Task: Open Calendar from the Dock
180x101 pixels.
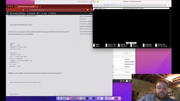Action: pyautogui.click(x=68, y=98)
